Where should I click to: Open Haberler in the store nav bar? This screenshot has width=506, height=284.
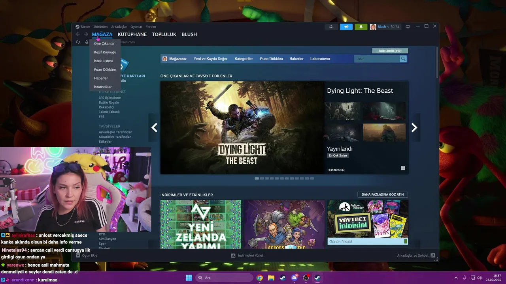(x=296, y=59)
